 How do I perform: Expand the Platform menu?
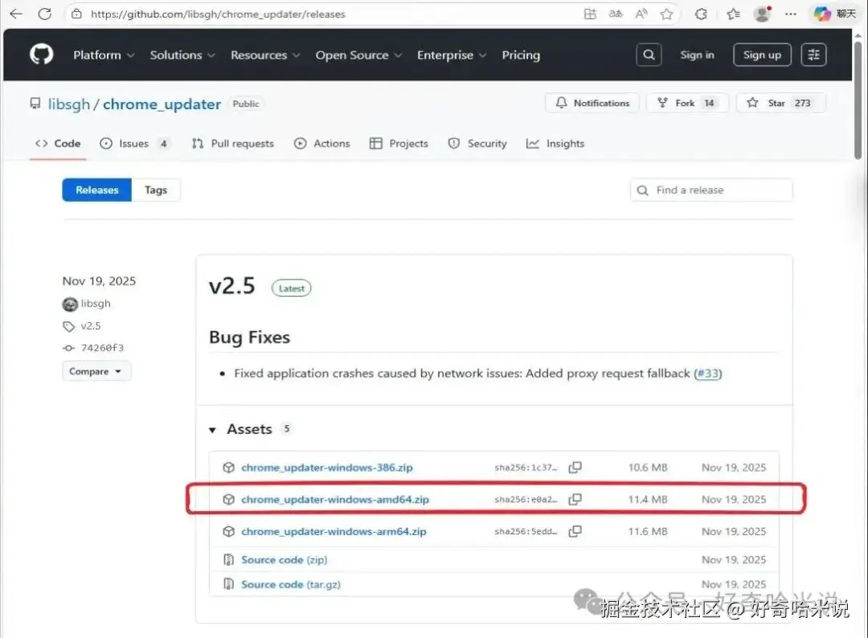[104, 55]
